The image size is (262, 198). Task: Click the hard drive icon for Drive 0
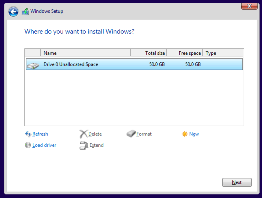pyautogui.click(x=33, y=66)
